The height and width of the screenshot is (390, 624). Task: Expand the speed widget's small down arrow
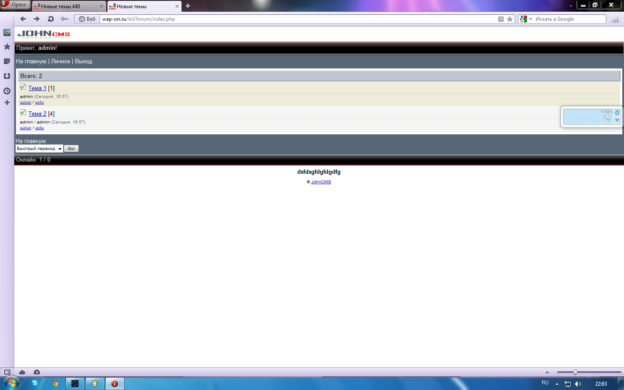coord(617,120)
